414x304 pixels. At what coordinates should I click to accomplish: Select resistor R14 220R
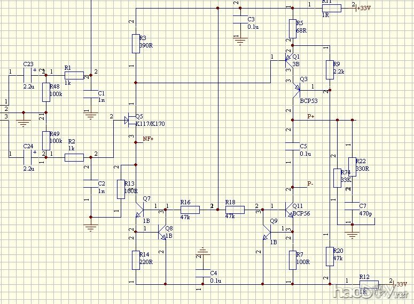coord(136,260)
